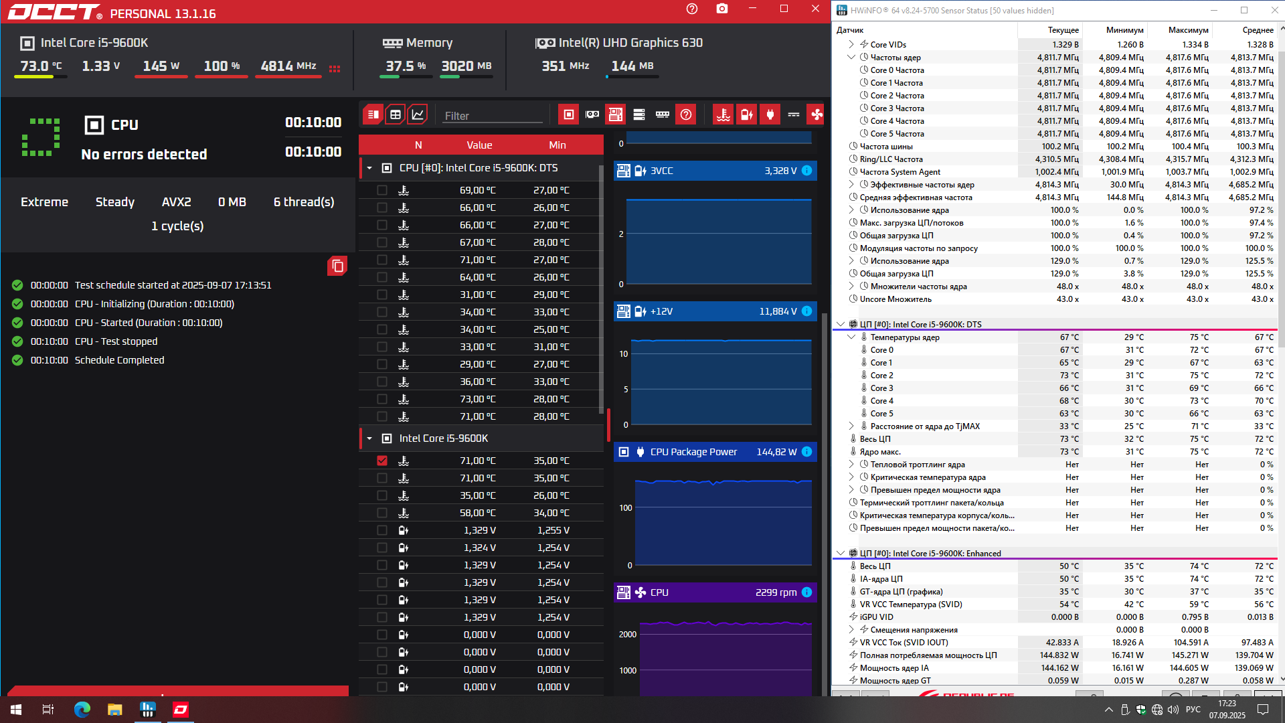Toggle the fan sensor filter icon
The image size is (1285, 723).
tap(817, 114)
